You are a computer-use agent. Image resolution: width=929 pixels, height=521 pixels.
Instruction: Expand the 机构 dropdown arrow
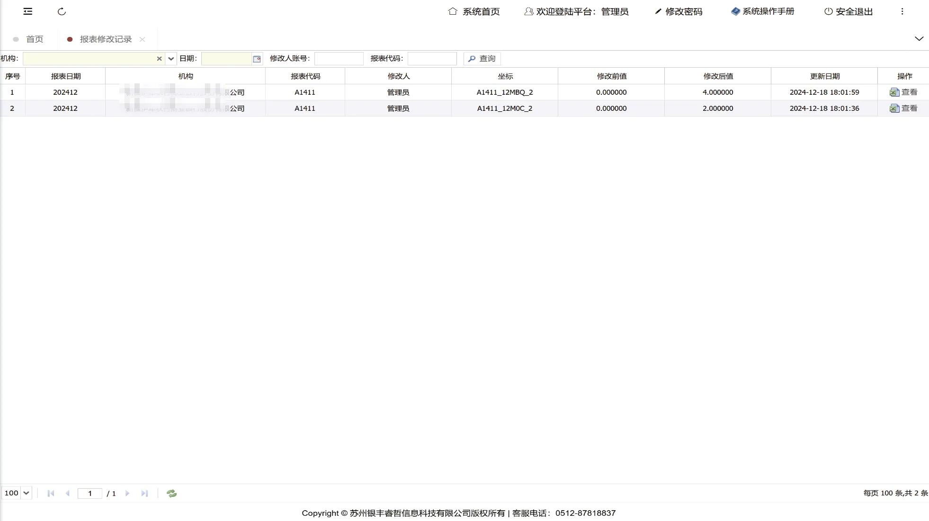(x=171, y=59)
